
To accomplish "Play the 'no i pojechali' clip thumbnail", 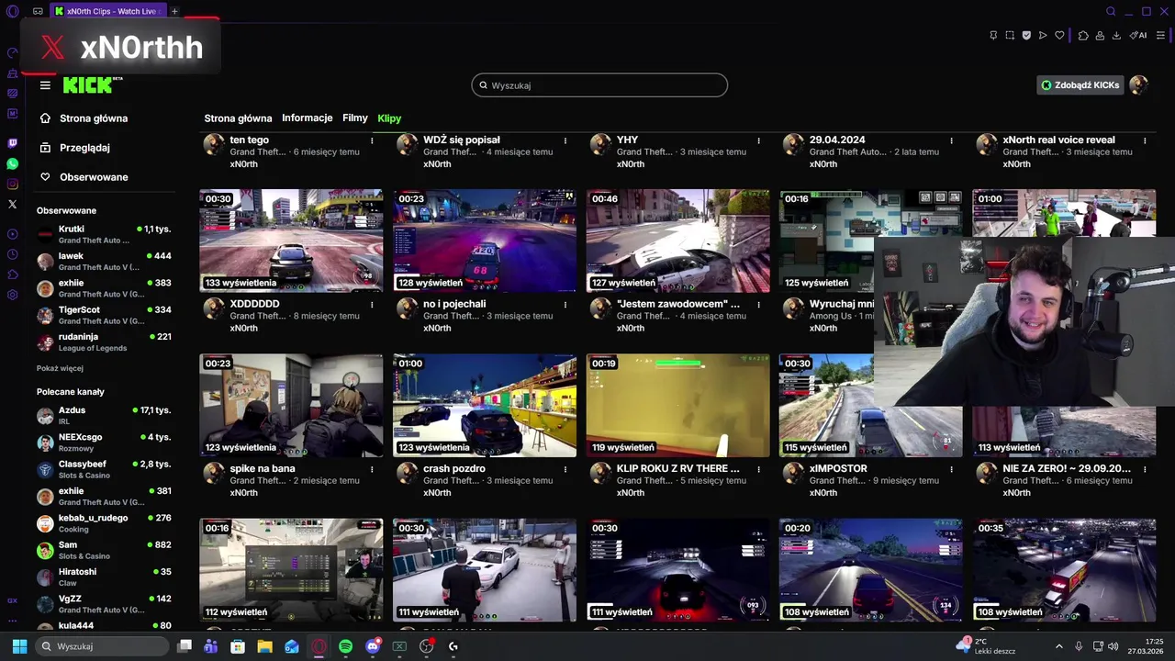I will 485,241.
